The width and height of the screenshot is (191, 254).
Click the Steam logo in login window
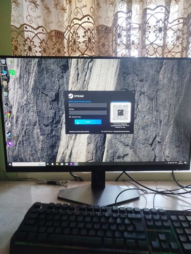(x=76, y=96)
